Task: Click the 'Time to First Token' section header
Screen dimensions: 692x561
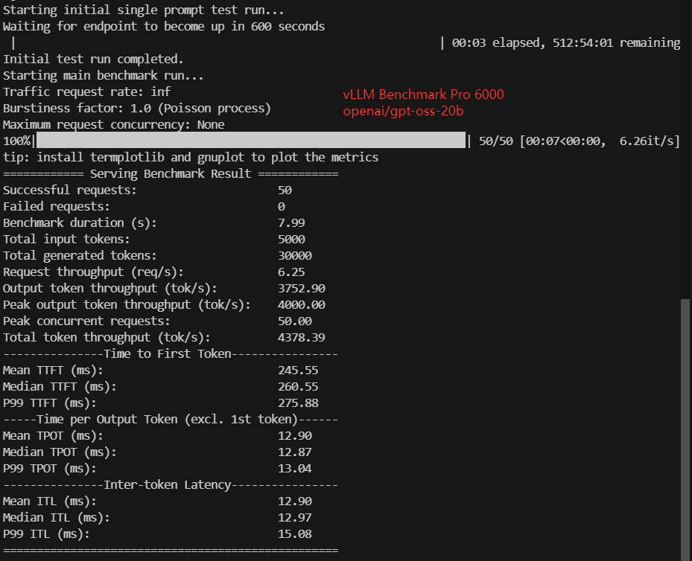Action: [168, 354]
